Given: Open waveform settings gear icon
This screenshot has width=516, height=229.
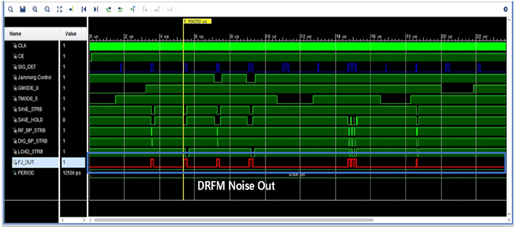Looking at the screenshot, I should pyautogui.click(x=506, y=9).
